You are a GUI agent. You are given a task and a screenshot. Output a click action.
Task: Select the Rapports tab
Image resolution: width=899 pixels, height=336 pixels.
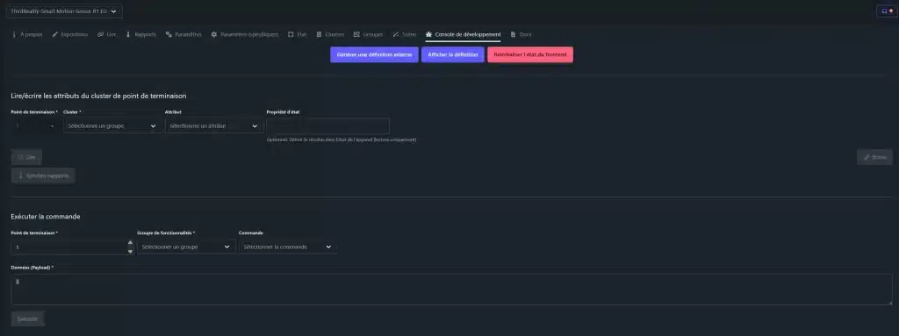pyautogui.click(x=140, y=34)
